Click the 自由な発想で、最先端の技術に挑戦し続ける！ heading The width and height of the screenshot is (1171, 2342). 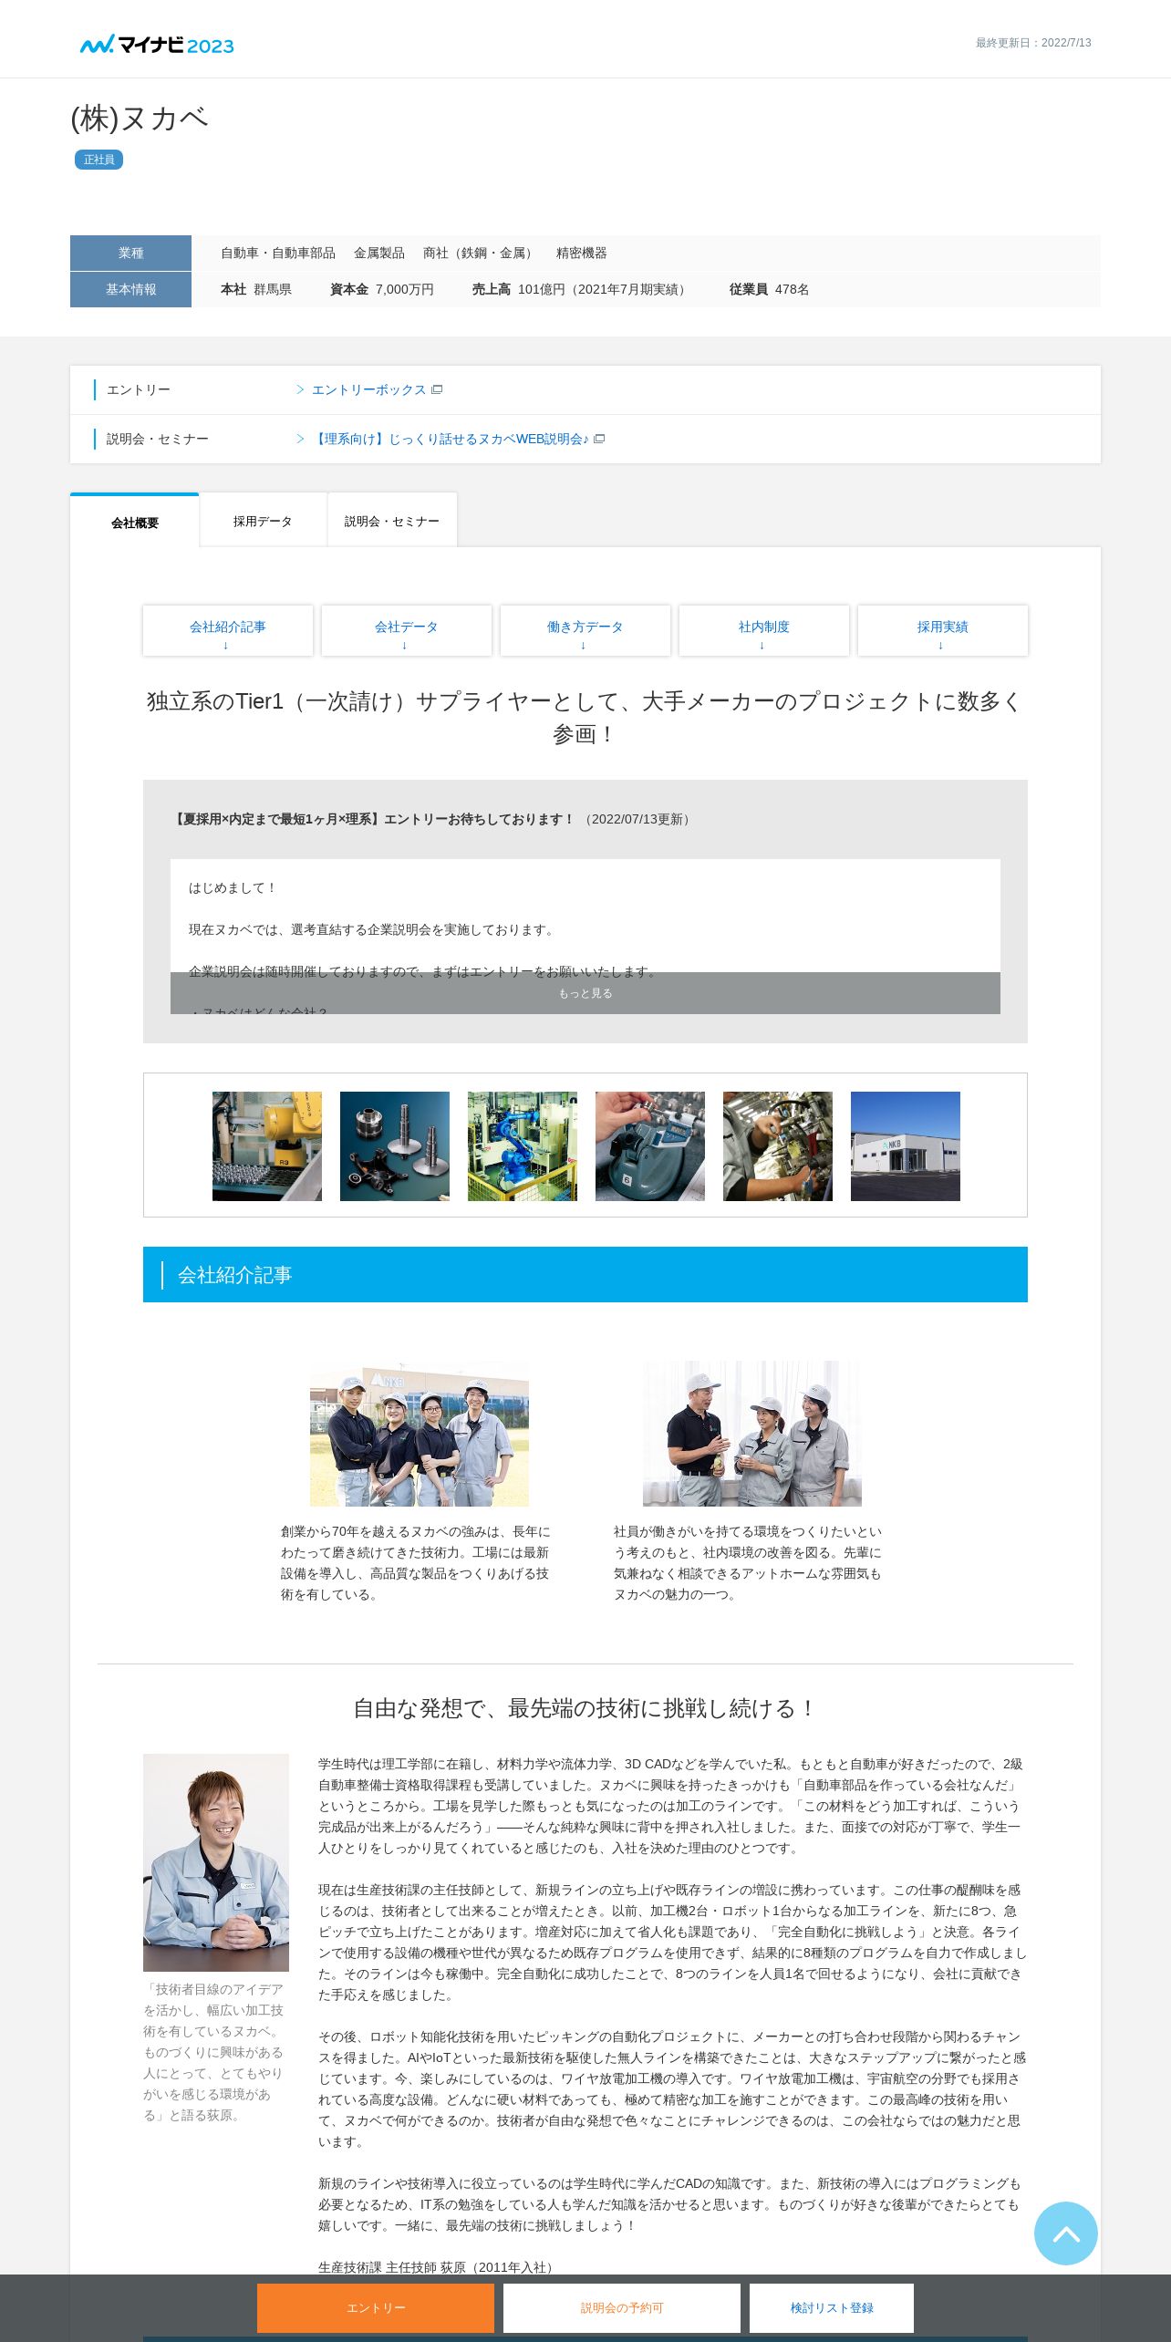585,1709
